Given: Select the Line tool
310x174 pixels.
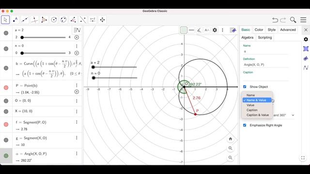Looking at the screenshot, I should tap(25, 20).
